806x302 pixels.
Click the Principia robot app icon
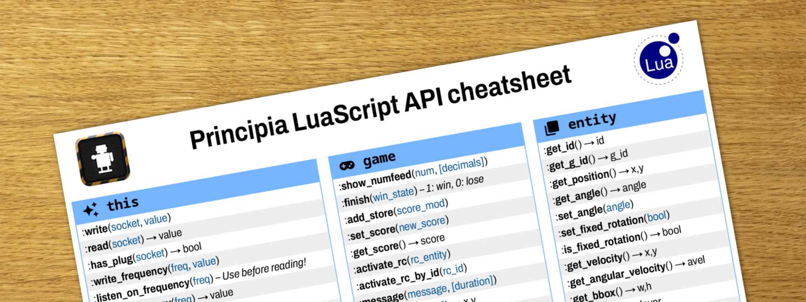click(102, 159)
